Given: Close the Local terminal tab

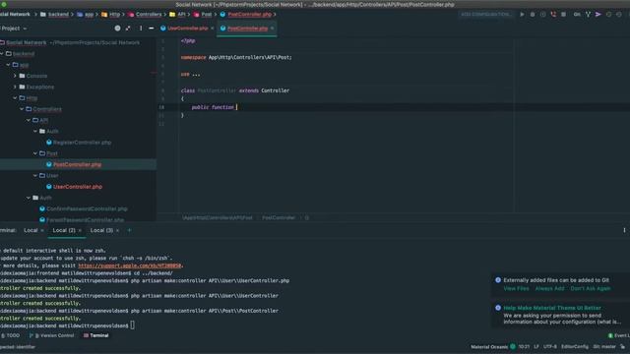Looking at the screenshot, I should pos(42,230).
